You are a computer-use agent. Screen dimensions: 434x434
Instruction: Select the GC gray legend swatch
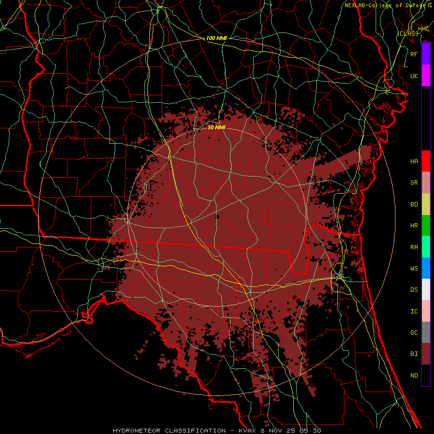pyautogui.click(x=426, y=332)
